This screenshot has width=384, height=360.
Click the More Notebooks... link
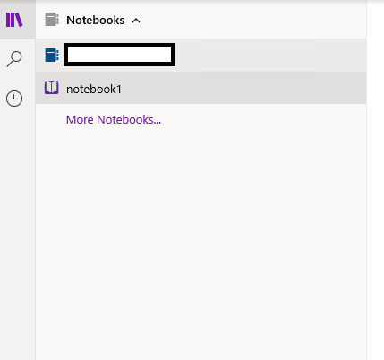pyautogui.click(x=114, y=120)
